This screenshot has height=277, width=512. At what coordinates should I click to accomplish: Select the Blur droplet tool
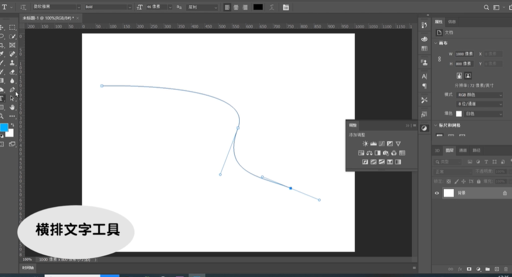pos(12,81)
